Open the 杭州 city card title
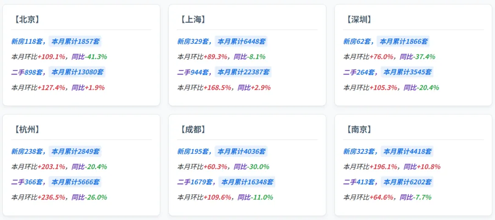Viewport: 495px width, 220px height. [x=27, y=129]
